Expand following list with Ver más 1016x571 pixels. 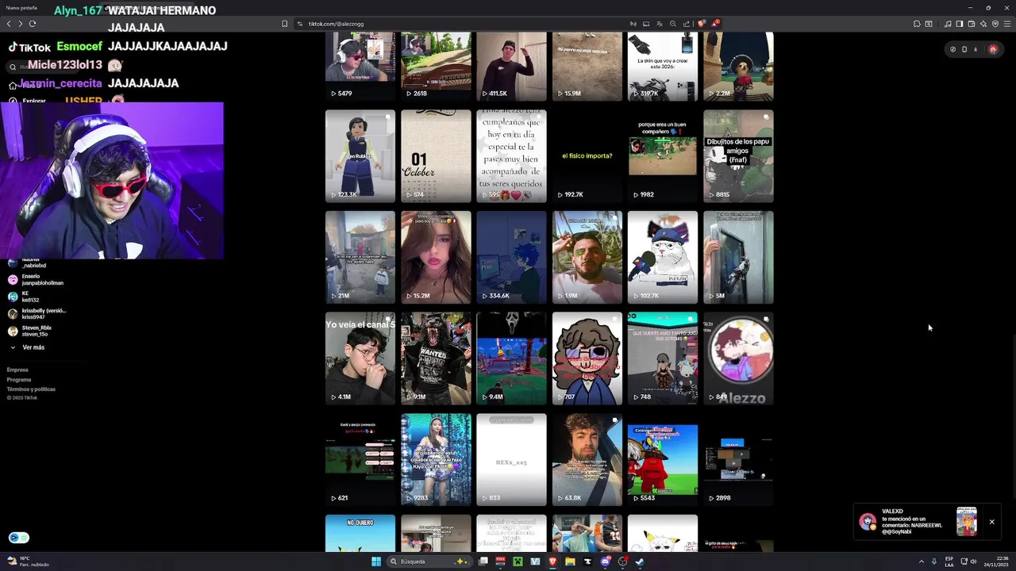coord(27,347)
